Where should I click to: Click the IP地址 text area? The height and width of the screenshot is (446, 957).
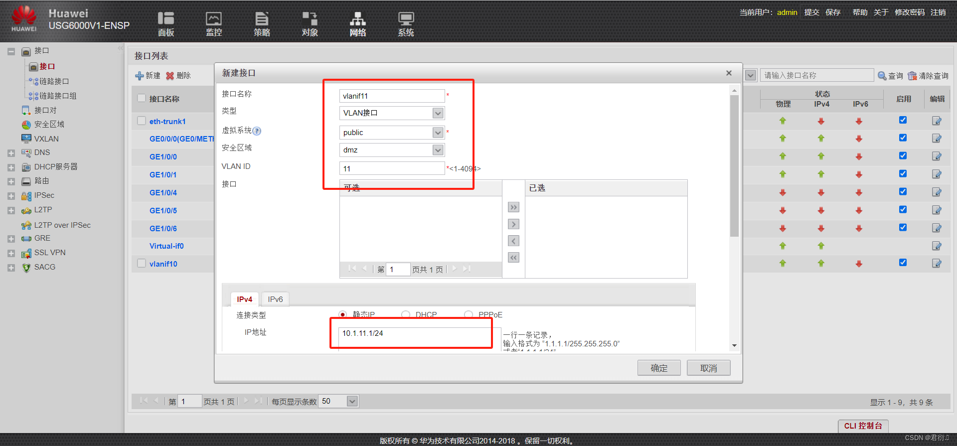420,339
